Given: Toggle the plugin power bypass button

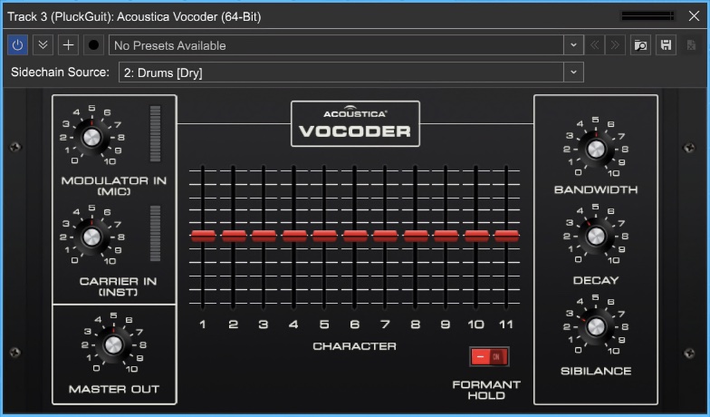Looking at the screenshot, I should [18, 45].
